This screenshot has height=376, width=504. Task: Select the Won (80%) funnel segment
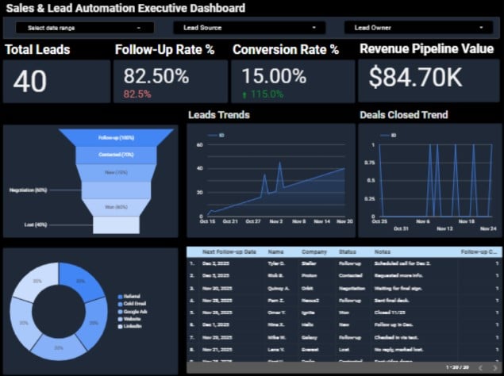[x=116, y=207]
